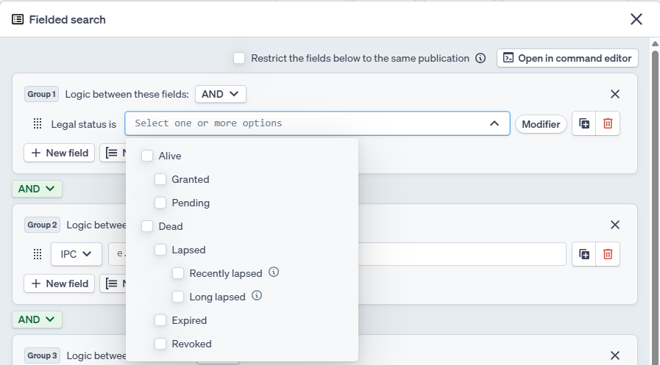Delete the IPC field row
The width and height of the screenshot is (660, 365).
pos(608,254)
